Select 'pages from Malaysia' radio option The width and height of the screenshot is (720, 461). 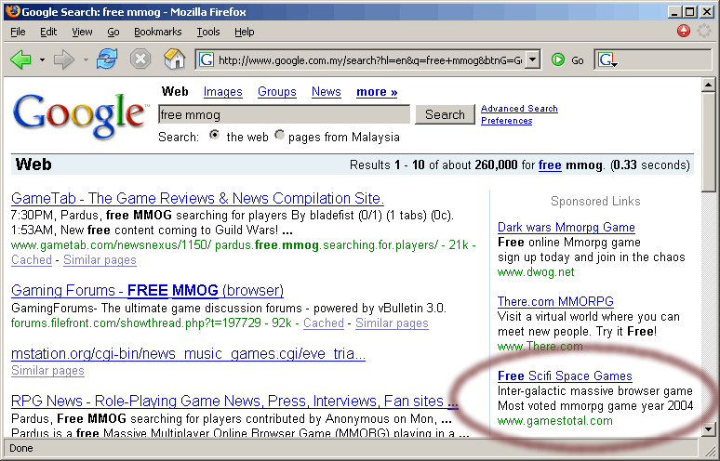pyautogui.click(x=279, y=136)
